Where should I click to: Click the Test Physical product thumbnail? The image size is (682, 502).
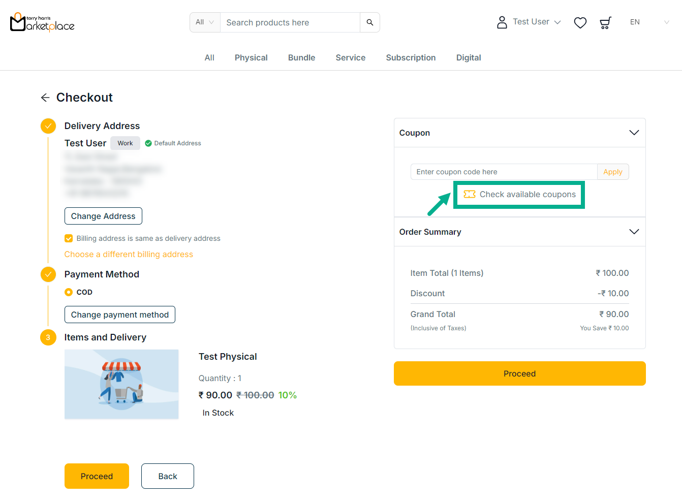[121, 384]
